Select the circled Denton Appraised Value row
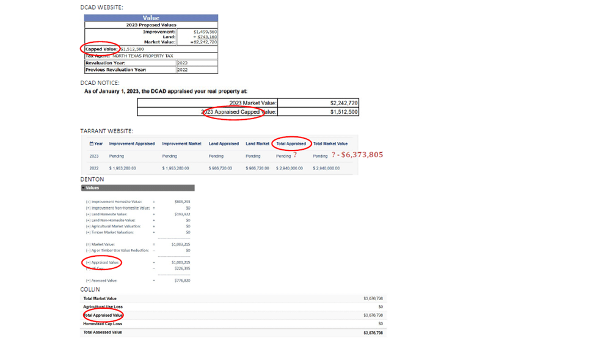This screenshot has height=343, width=609. (103, 262)
